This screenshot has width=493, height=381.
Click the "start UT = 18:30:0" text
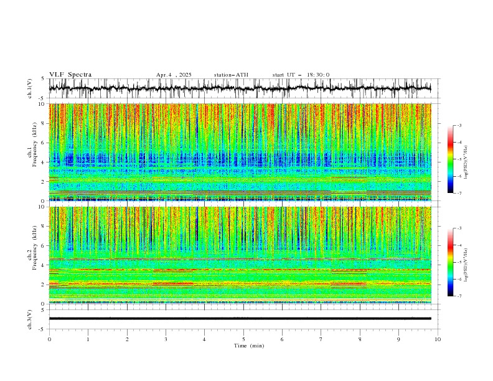[x=301, y=75]
